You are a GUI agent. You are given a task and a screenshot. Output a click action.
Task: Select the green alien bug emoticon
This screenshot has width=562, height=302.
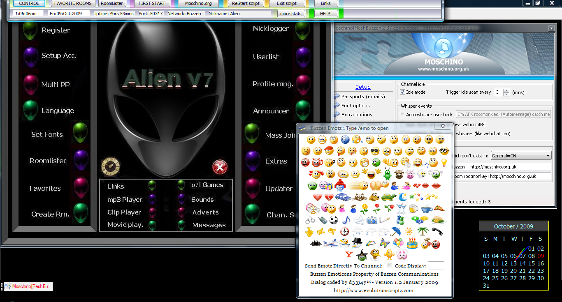(388, 173)
